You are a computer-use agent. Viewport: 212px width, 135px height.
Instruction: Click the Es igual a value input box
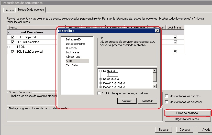coord(112,75)
